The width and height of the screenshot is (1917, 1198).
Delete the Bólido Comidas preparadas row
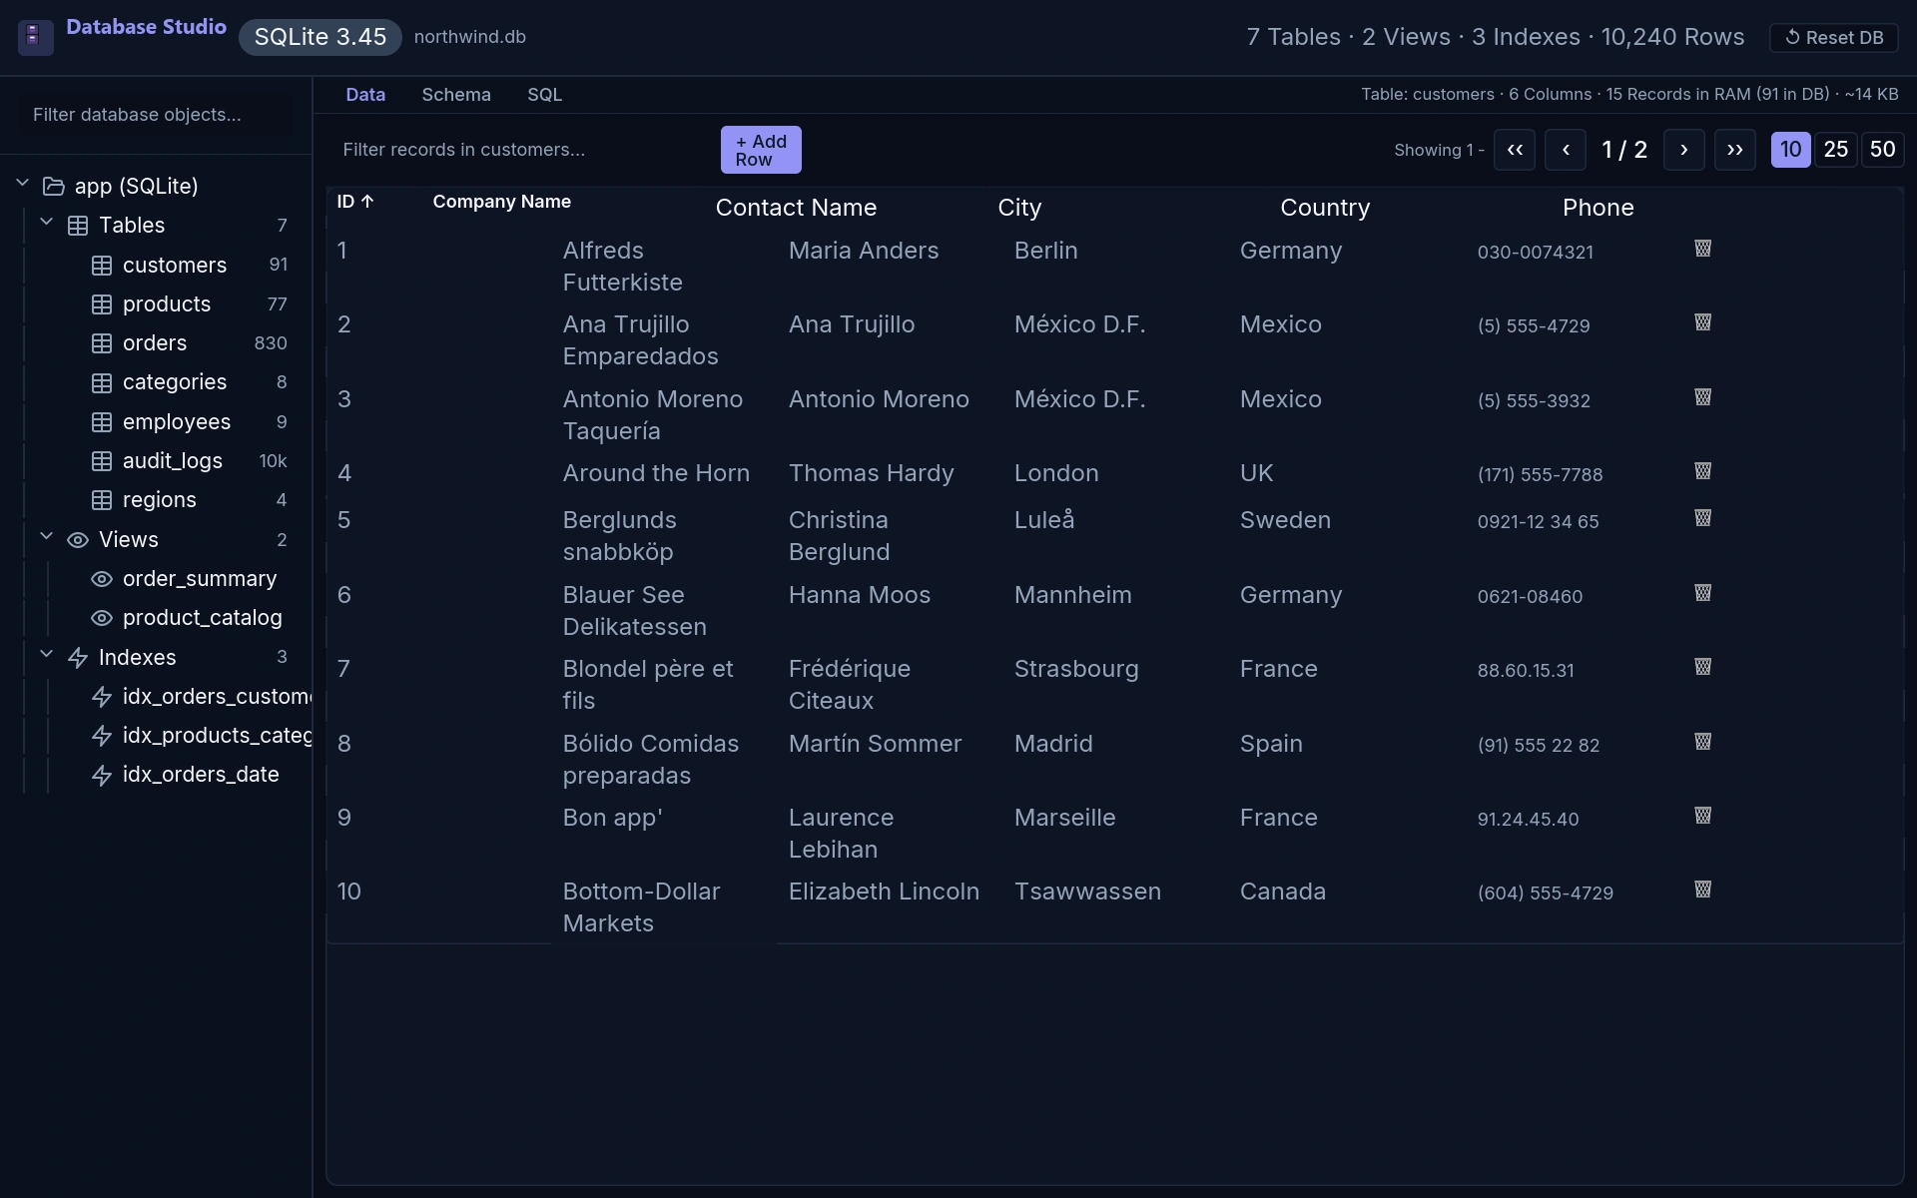pos(1703,742)
